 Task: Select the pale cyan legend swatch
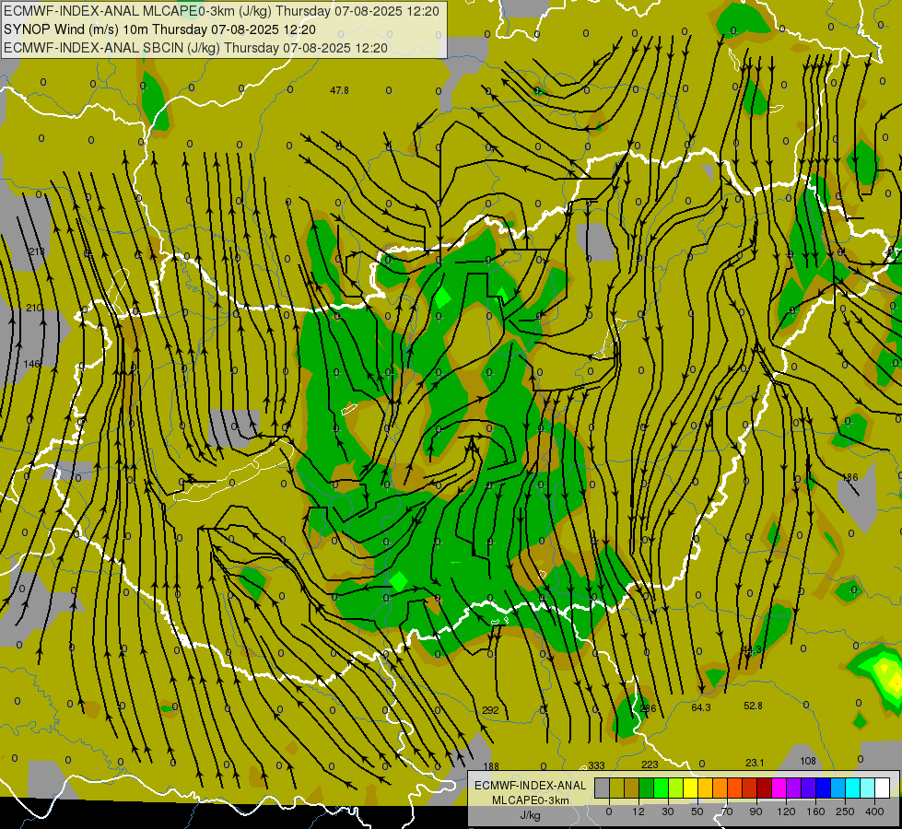(868, 788)
